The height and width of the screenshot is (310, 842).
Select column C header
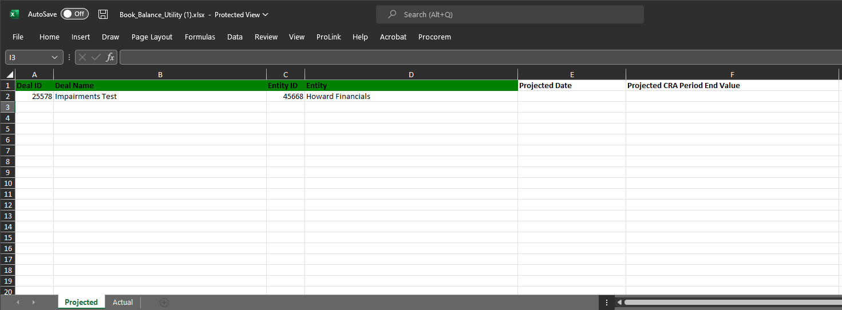click(286, 74)
